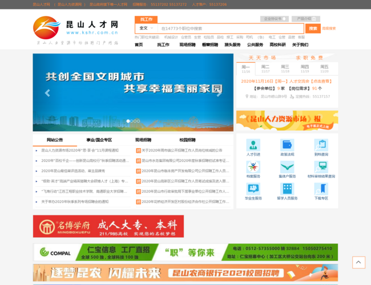This screenshot has height=285, width=371.
Task: Open the 2020年11月16日 人才交流会 link
Action: 287,82
